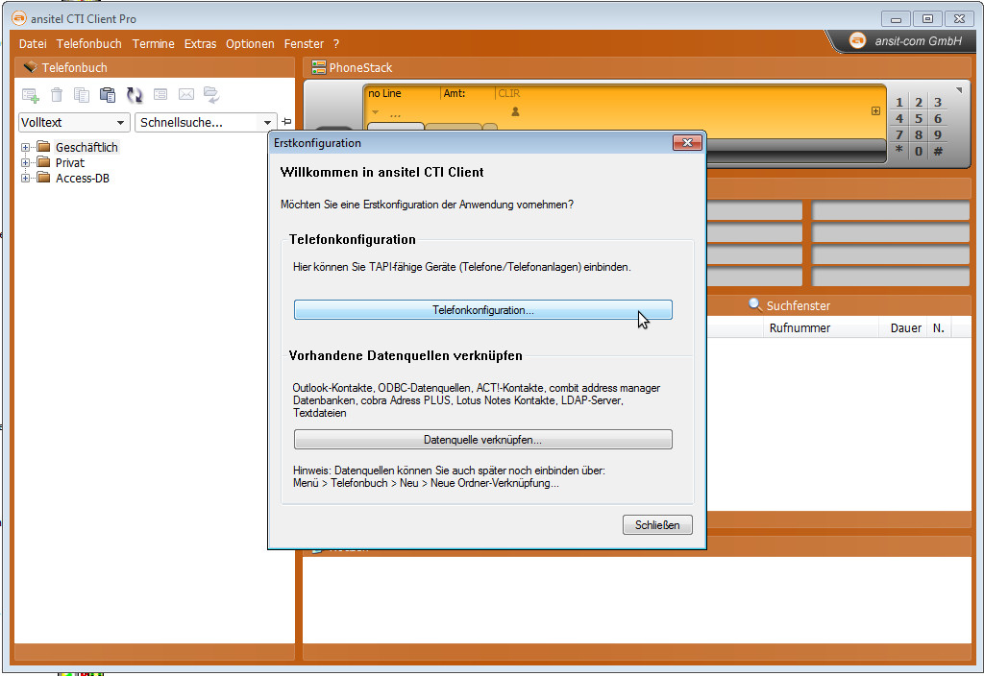Open email via the envelope icon
The height and width of the screenshot is (676, 984).
tap(186, 95)
